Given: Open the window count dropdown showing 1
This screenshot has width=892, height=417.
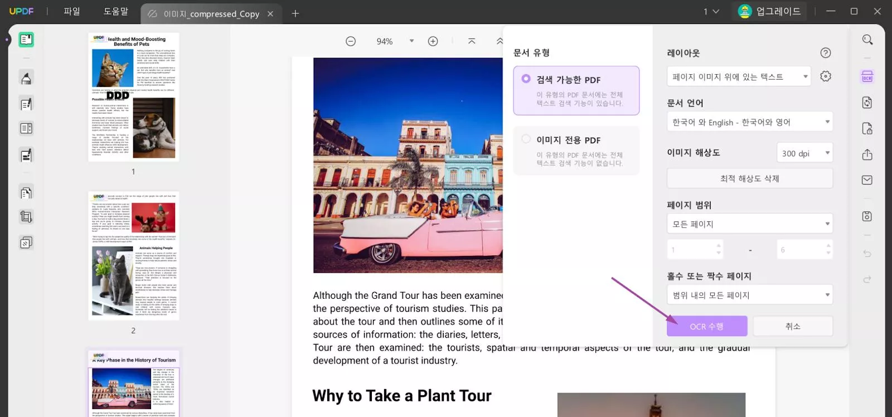Looking at the screenshot, I should [x=711, y=12].
